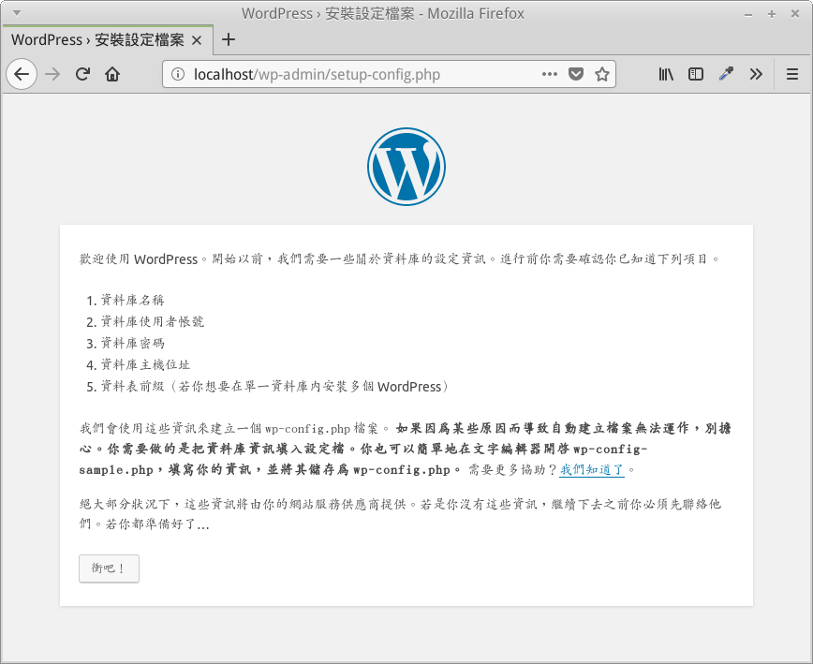
Task: Open the Firefox hamburger menu
Action: click(x=792, y=74)
